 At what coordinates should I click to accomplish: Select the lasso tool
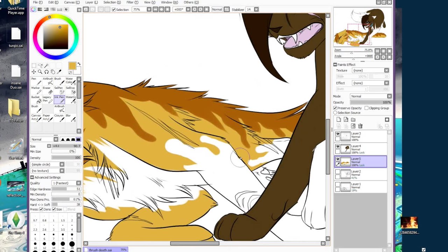[x=40, y=65]
